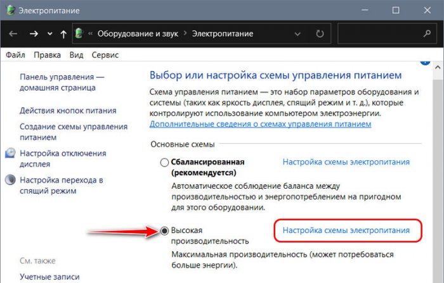The width and height of the screenshot is (444, 283).
Task: Select the Высокая производительность plan
Action: pos(164,230)
